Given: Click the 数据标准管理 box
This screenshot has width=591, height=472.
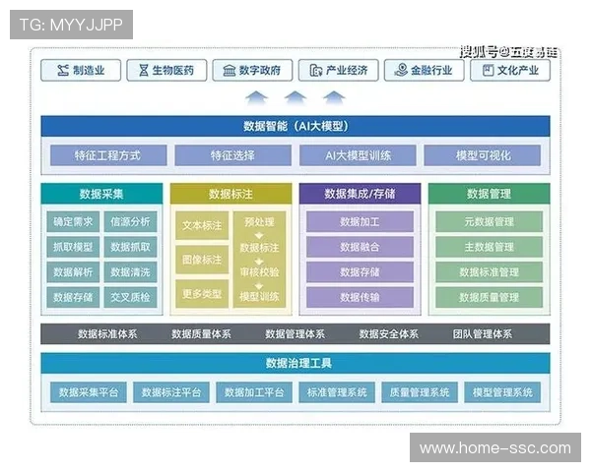Looking at the screenshot, I should (x=490, y=272).
